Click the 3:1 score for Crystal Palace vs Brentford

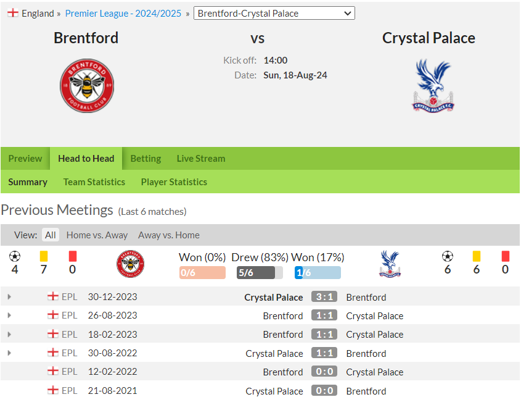click(324, 296)
